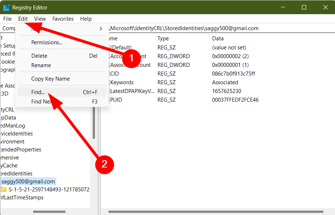Click the (value not set) data cell

point(229,48)
